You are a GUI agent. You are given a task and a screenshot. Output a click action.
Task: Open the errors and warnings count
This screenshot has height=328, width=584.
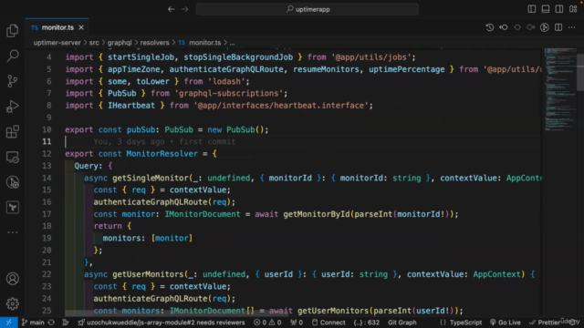click(x=267, y=323)
